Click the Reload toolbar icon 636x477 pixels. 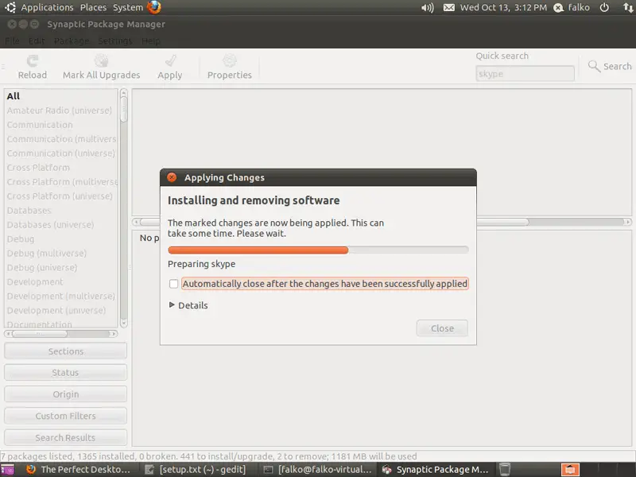click(x=32, y=61)
